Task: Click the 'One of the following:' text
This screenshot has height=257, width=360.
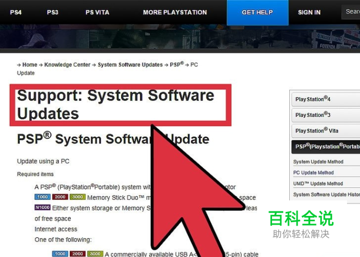Action: coord(63,240)
